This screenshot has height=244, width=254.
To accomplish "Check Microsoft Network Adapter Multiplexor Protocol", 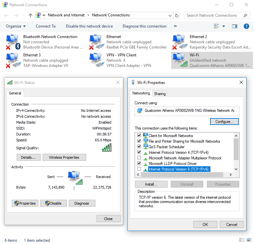I will click(x=139, y=158).
